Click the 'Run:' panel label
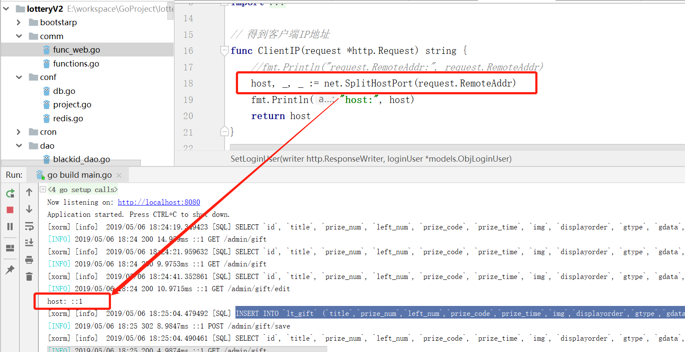The width and height of the screenshot is (685, 352). click(14, 175)
